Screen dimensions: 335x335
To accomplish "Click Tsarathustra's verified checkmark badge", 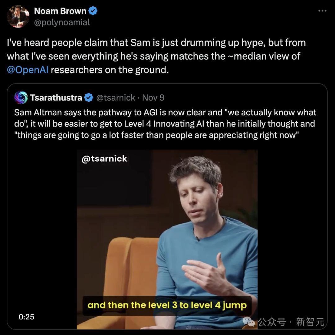I will tap(89, 98).
